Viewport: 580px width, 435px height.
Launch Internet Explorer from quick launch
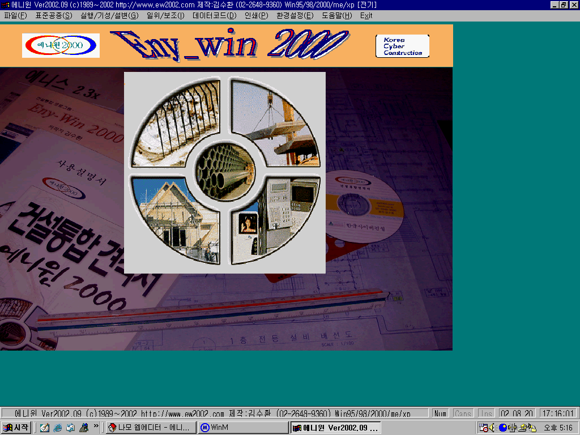[58, 428]
